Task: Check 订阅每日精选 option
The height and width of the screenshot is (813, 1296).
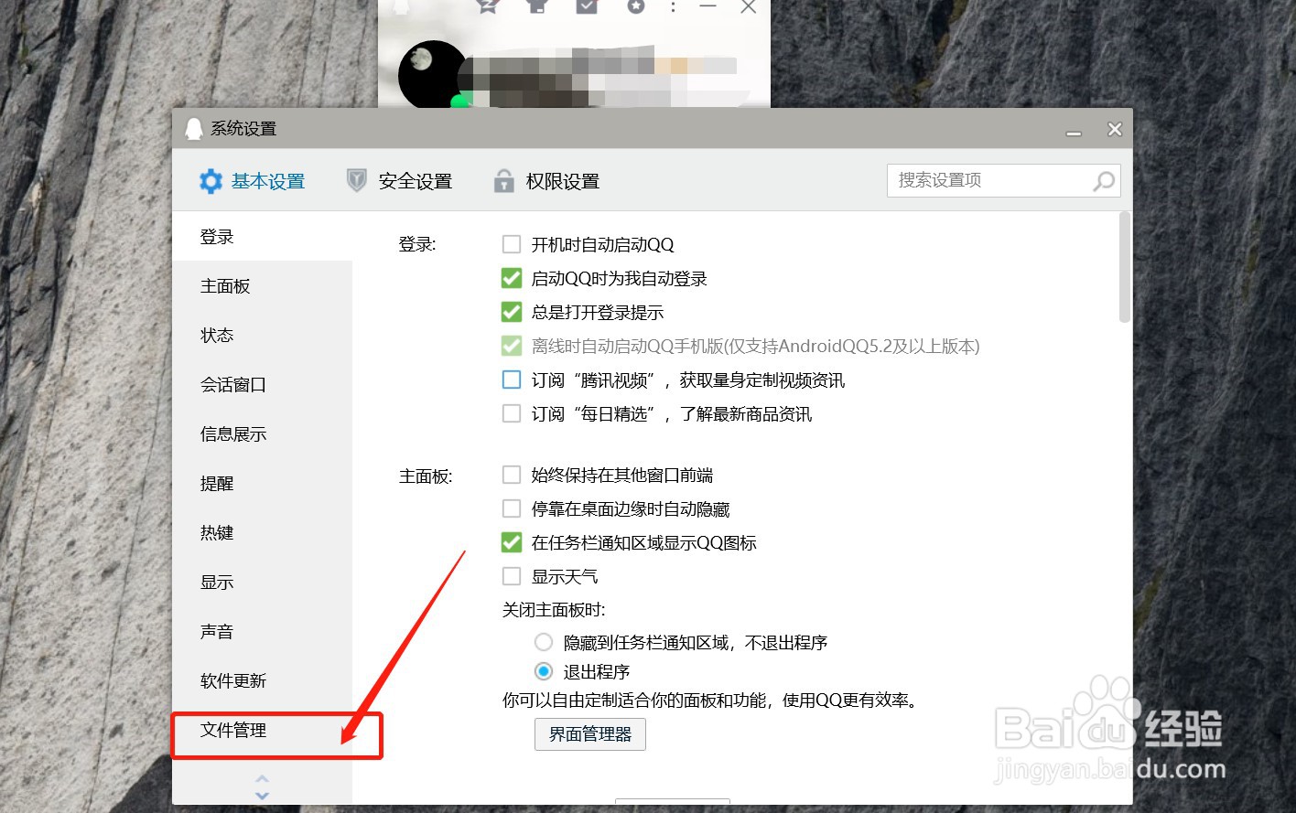Action: tap(512, 413)
